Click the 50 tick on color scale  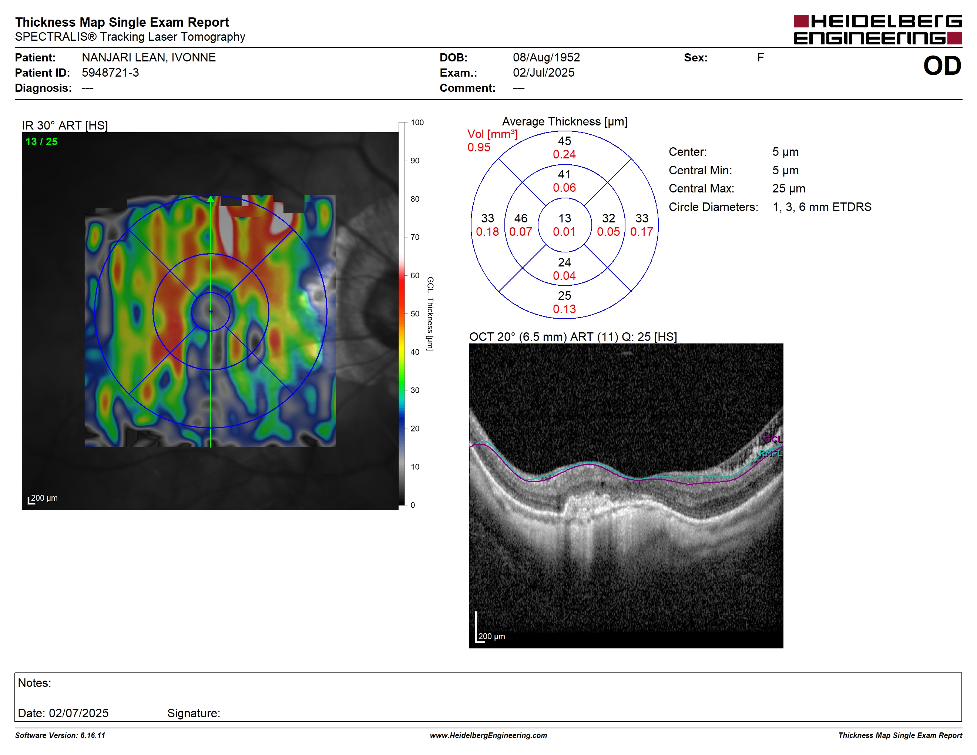415,313
